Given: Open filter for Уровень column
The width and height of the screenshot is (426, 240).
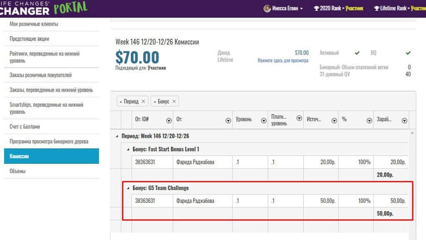Looking at the screenshot, I should coord(264,121).
